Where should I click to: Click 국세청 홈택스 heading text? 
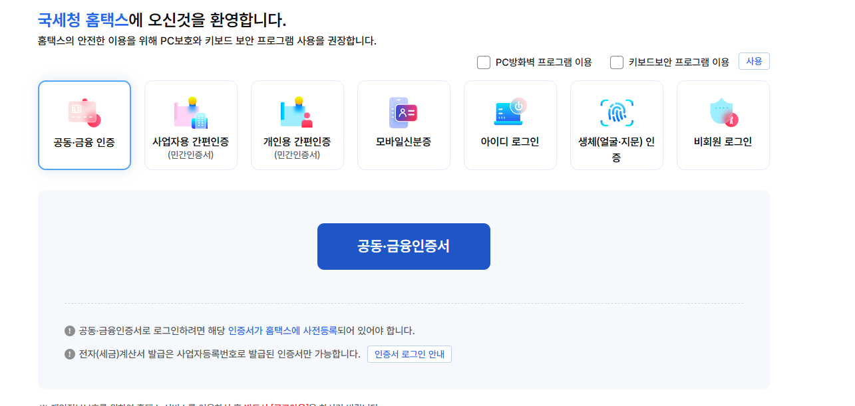coord(83,20)
